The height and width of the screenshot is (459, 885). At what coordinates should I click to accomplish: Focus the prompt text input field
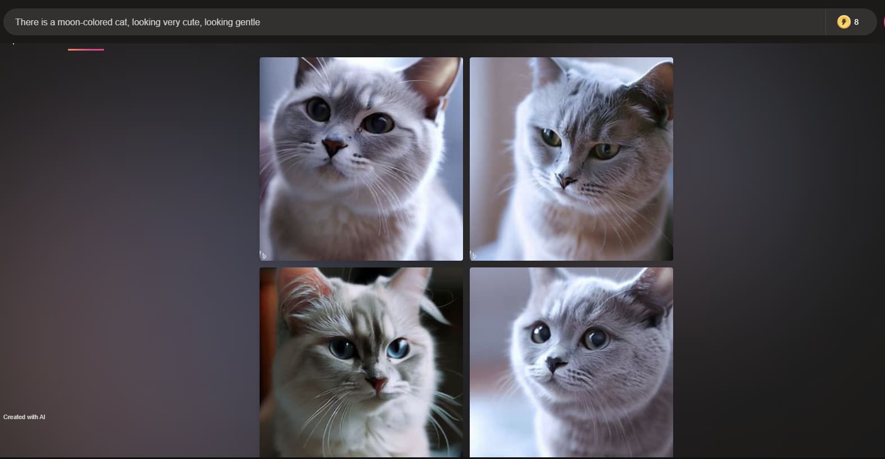click(416, 22)
